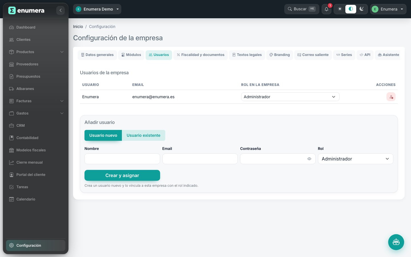Open the CRM section
411x257 pixels.
(x=36, y=126)
